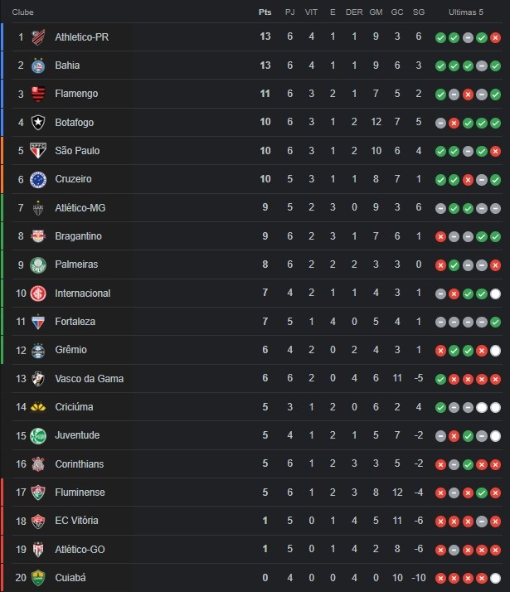
Task: Open the Corinthians team link
Action: pos(80,464)
